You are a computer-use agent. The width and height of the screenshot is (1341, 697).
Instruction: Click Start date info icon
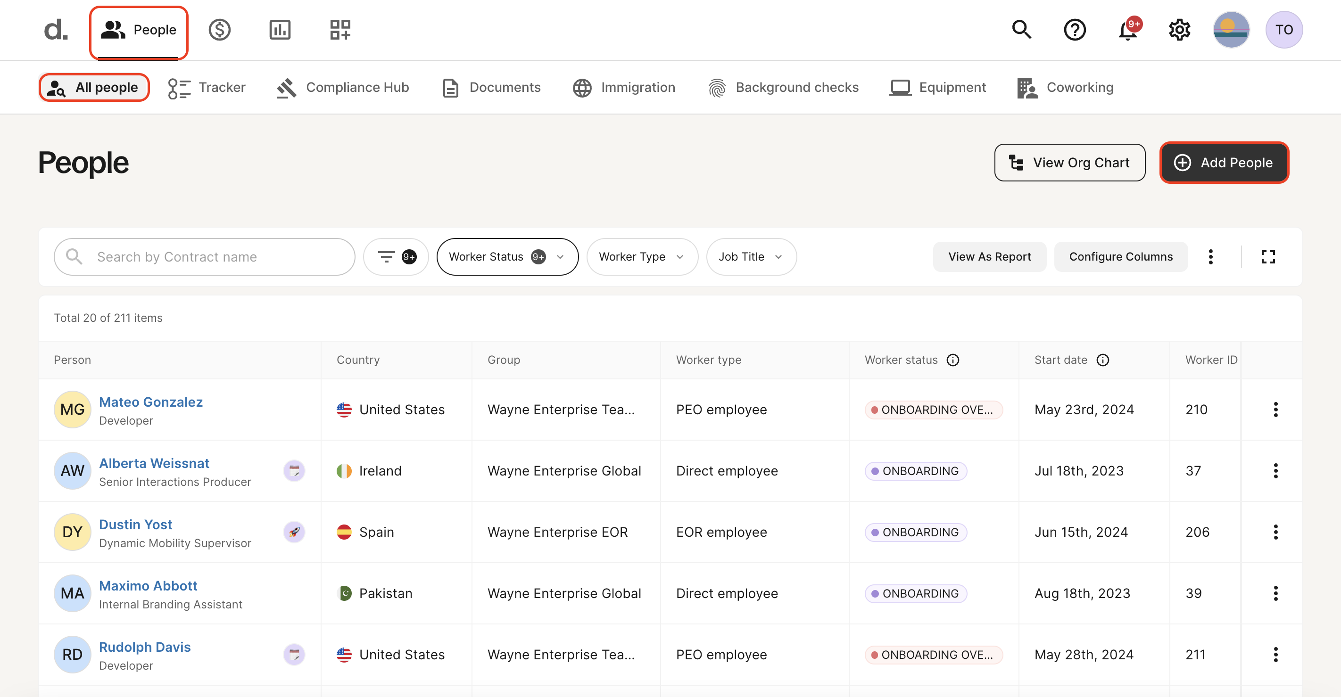click(x=1102, y=360)
